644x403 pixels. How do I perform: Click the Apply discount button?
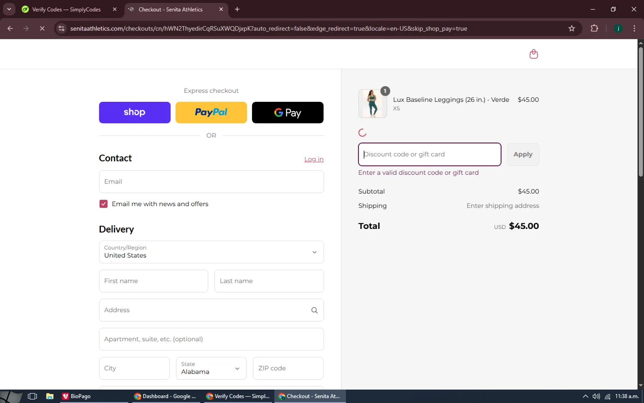tap(523, 154)
